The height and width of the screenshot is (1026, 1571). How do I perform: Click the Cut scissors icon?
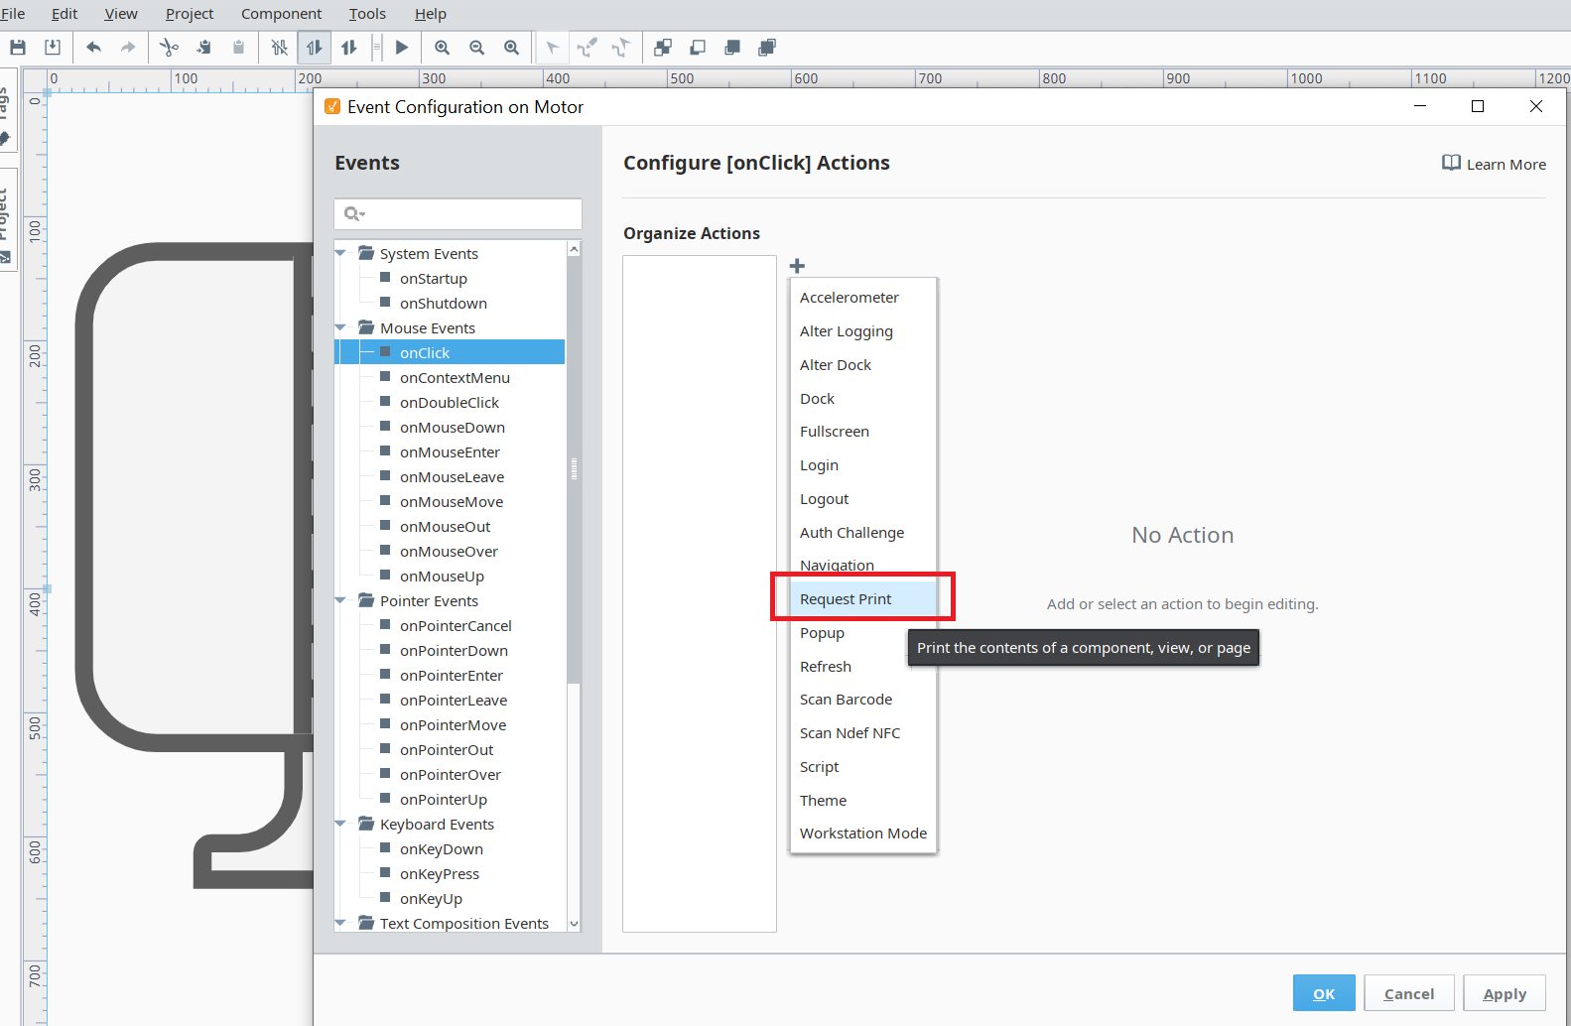point(169,48)
